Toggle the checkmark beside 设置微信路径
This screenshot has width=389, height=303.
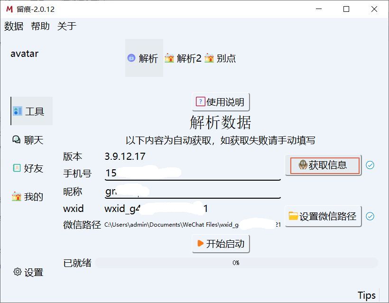coord(370,216)
